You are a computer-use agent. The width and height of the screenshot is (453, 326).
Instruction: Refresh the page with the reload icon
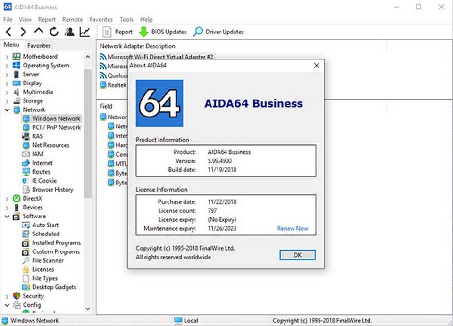point(54,32)
